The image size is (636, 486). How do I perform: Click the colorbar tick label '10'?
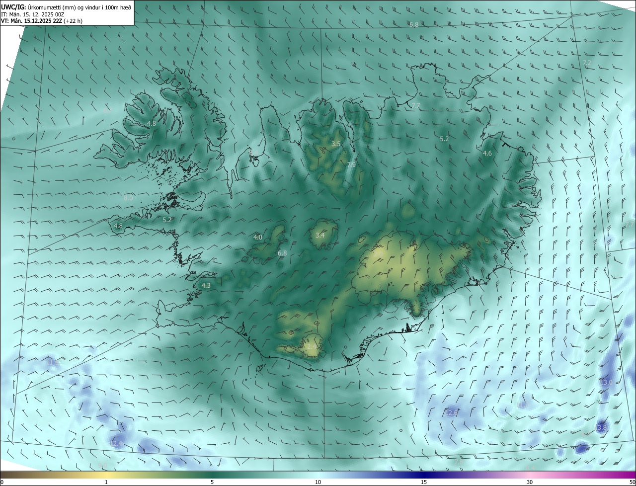click(x=318, y=483)
